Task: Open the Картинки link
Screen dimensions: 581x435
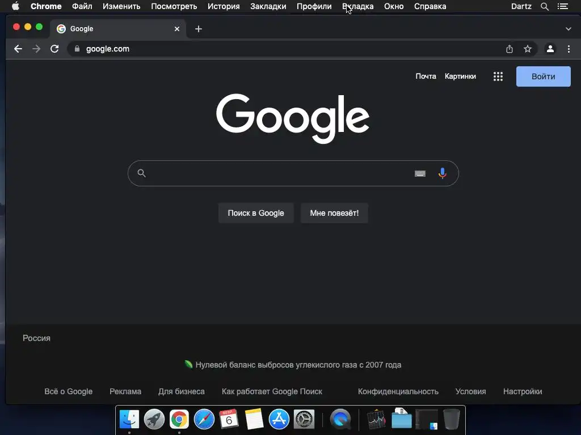Action: (x=460, y=76)
